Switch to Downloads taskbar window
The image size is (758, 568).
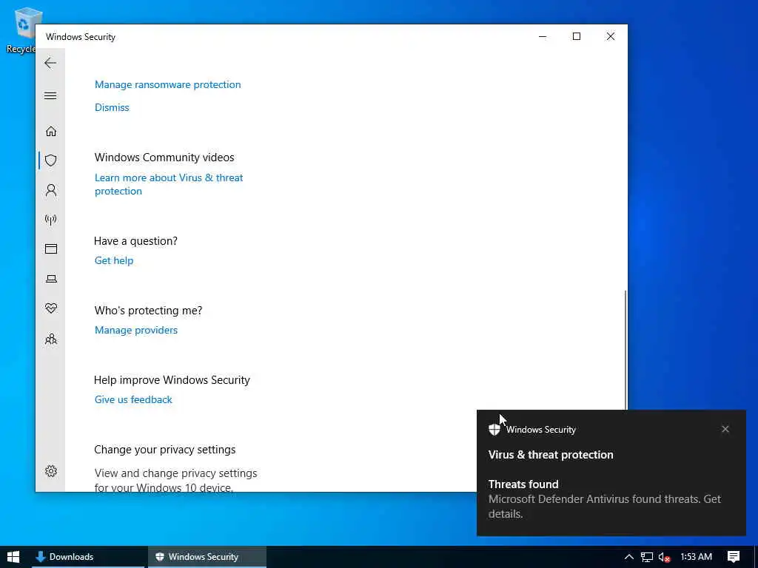pos(87,557)
